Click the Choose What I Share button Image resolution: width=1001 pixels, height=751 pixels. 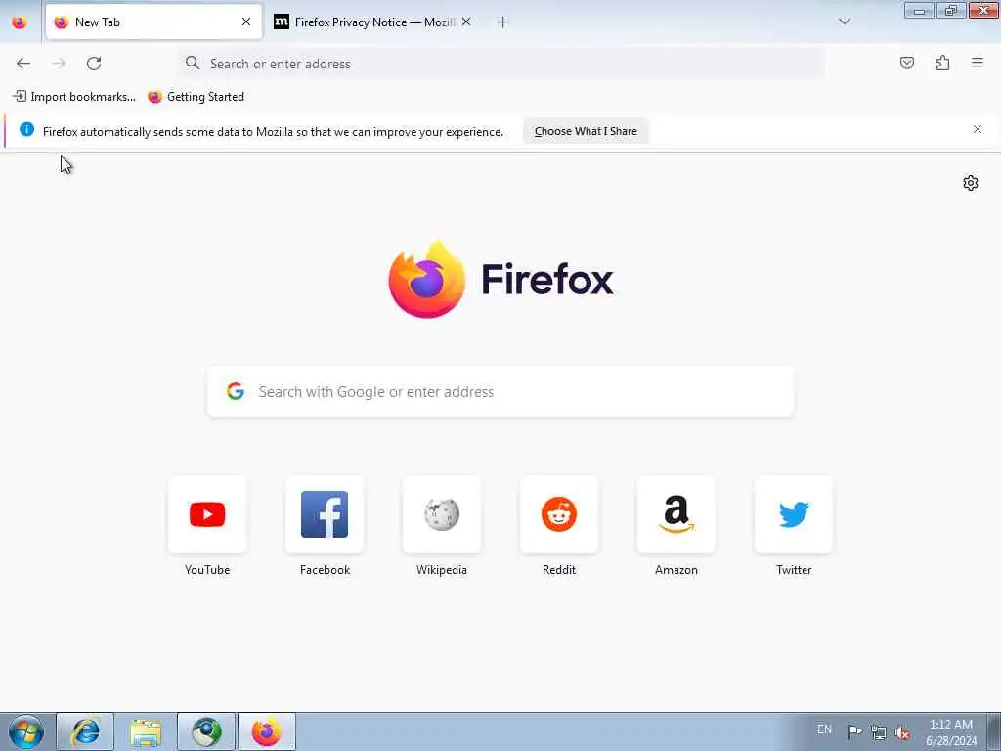(586, 131)
